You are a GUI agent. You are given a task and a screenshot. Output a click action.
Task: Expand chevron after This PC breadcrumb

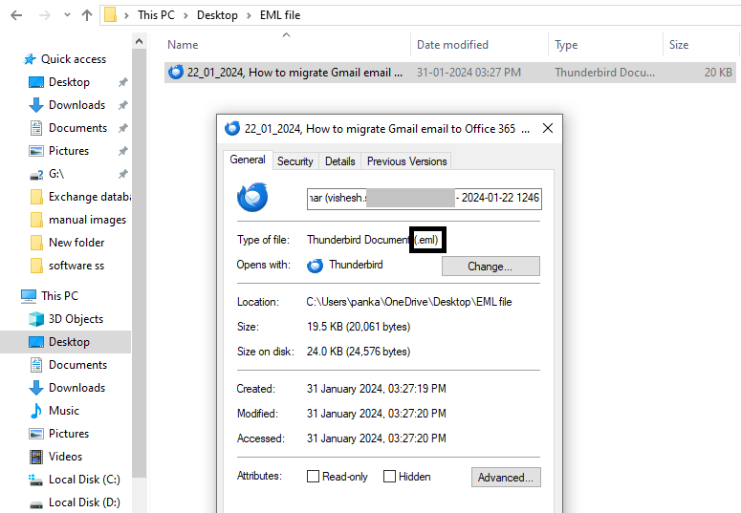tap(185, 15)
